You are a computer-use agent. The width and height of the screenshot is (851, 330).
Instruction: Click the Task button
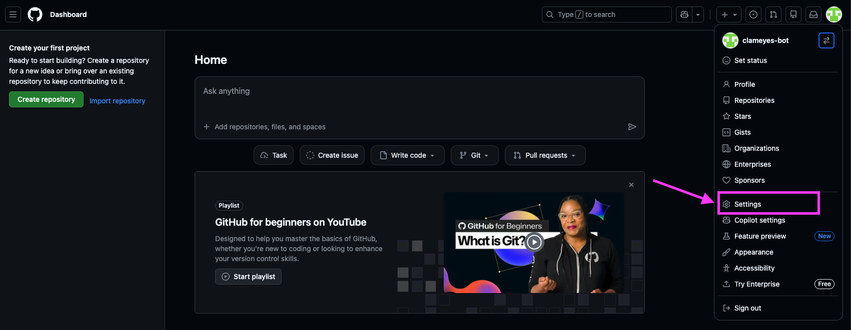tap(274, 155)
